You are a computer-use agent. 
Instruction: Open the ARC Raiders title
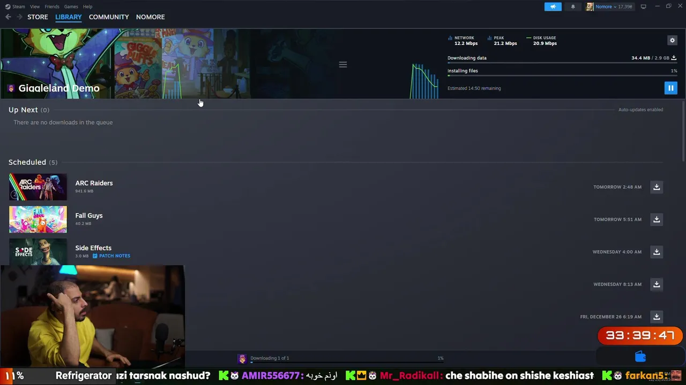(x=94, y=183)
